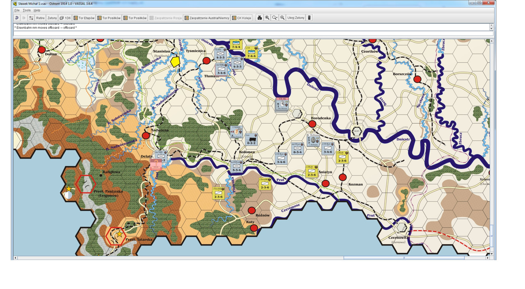This screenshot has width=525, height=289.
Task: Click the Retire button
Action: click(x=40, y=18)
